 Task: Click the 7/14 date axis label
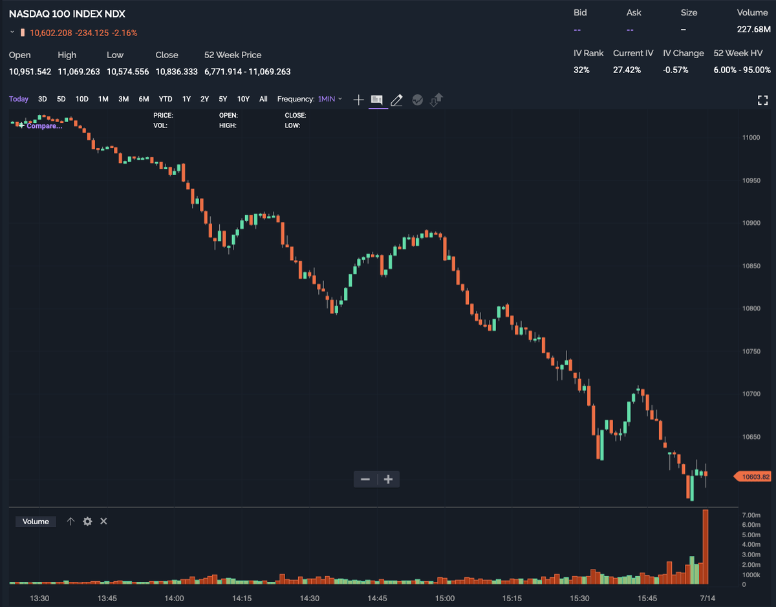[707, 597]
